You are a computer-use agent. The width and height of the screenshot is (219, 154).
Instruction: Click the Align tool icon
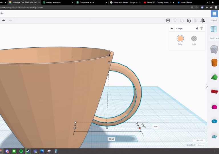click(x=196, y=21)
